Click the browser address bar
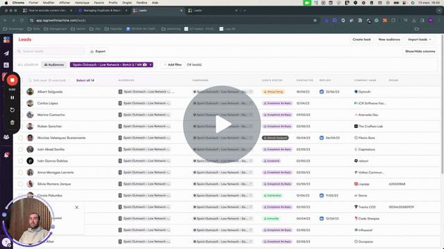Image resolution: width=444 pixels, height=249 pixels. 173,20
